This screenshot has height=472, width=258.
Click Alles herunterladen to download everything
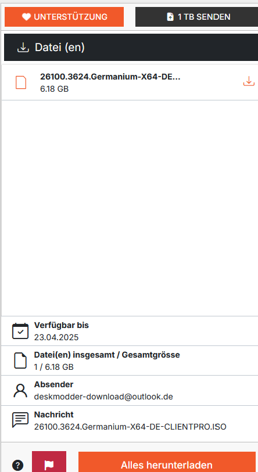167,462
